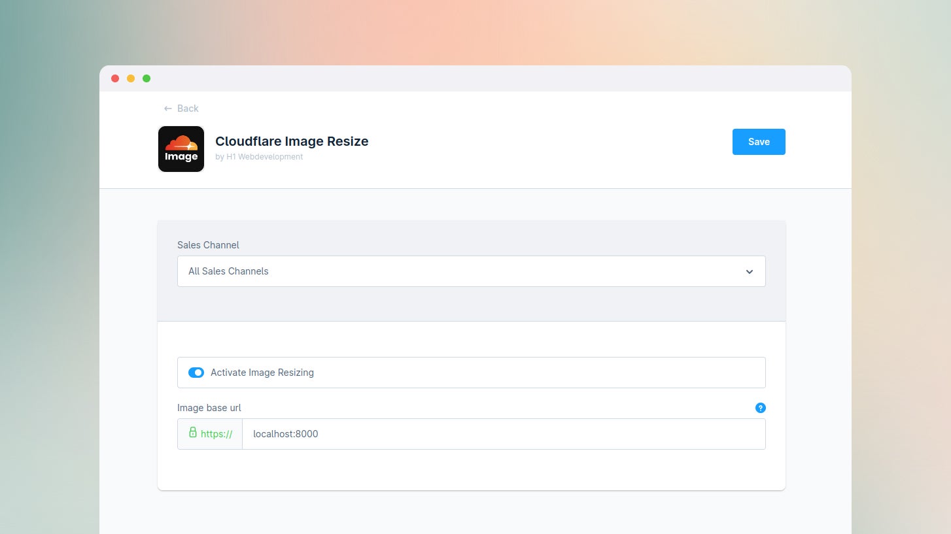Close window with the red button
Viewport: 951px width, 534px height.
(115, 78)
